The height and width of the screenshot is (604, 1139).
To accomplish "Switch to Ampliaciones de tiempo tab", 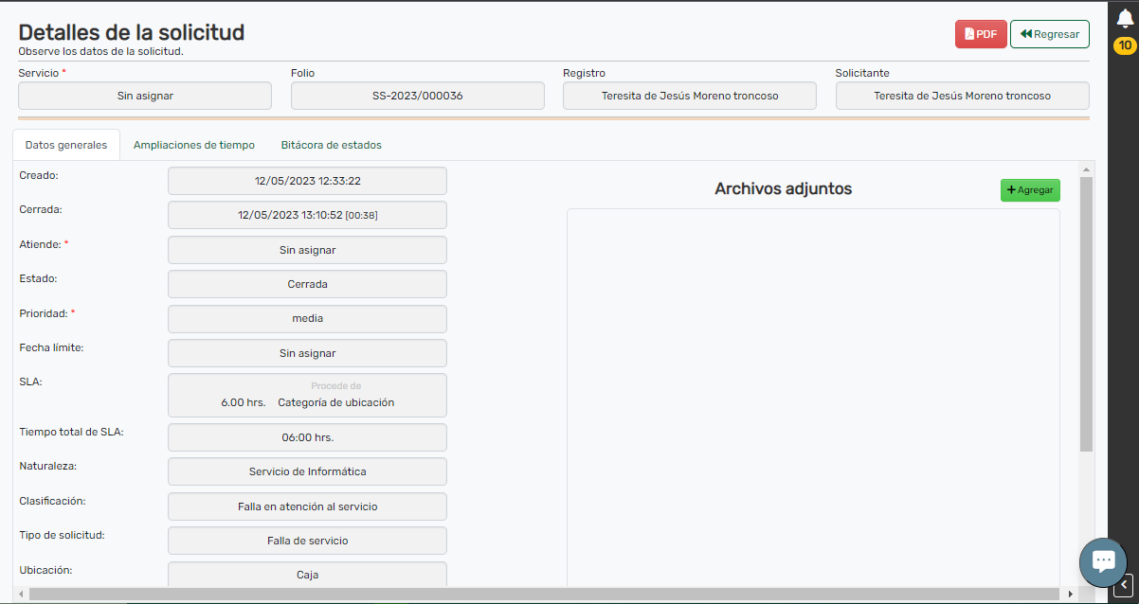I will pos(194,145).
